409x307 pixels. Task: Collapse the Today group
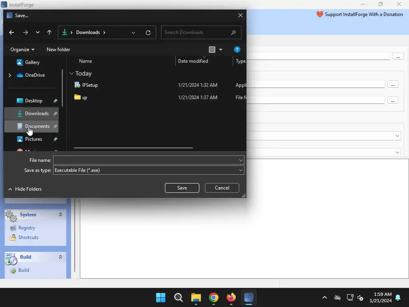coord(72,74)
